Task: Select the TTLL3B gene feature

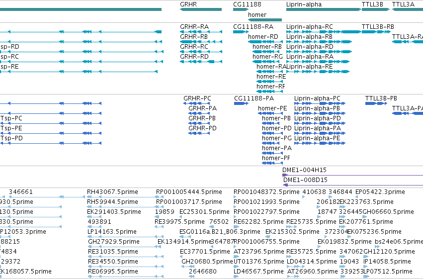Action: pos(375,9)
